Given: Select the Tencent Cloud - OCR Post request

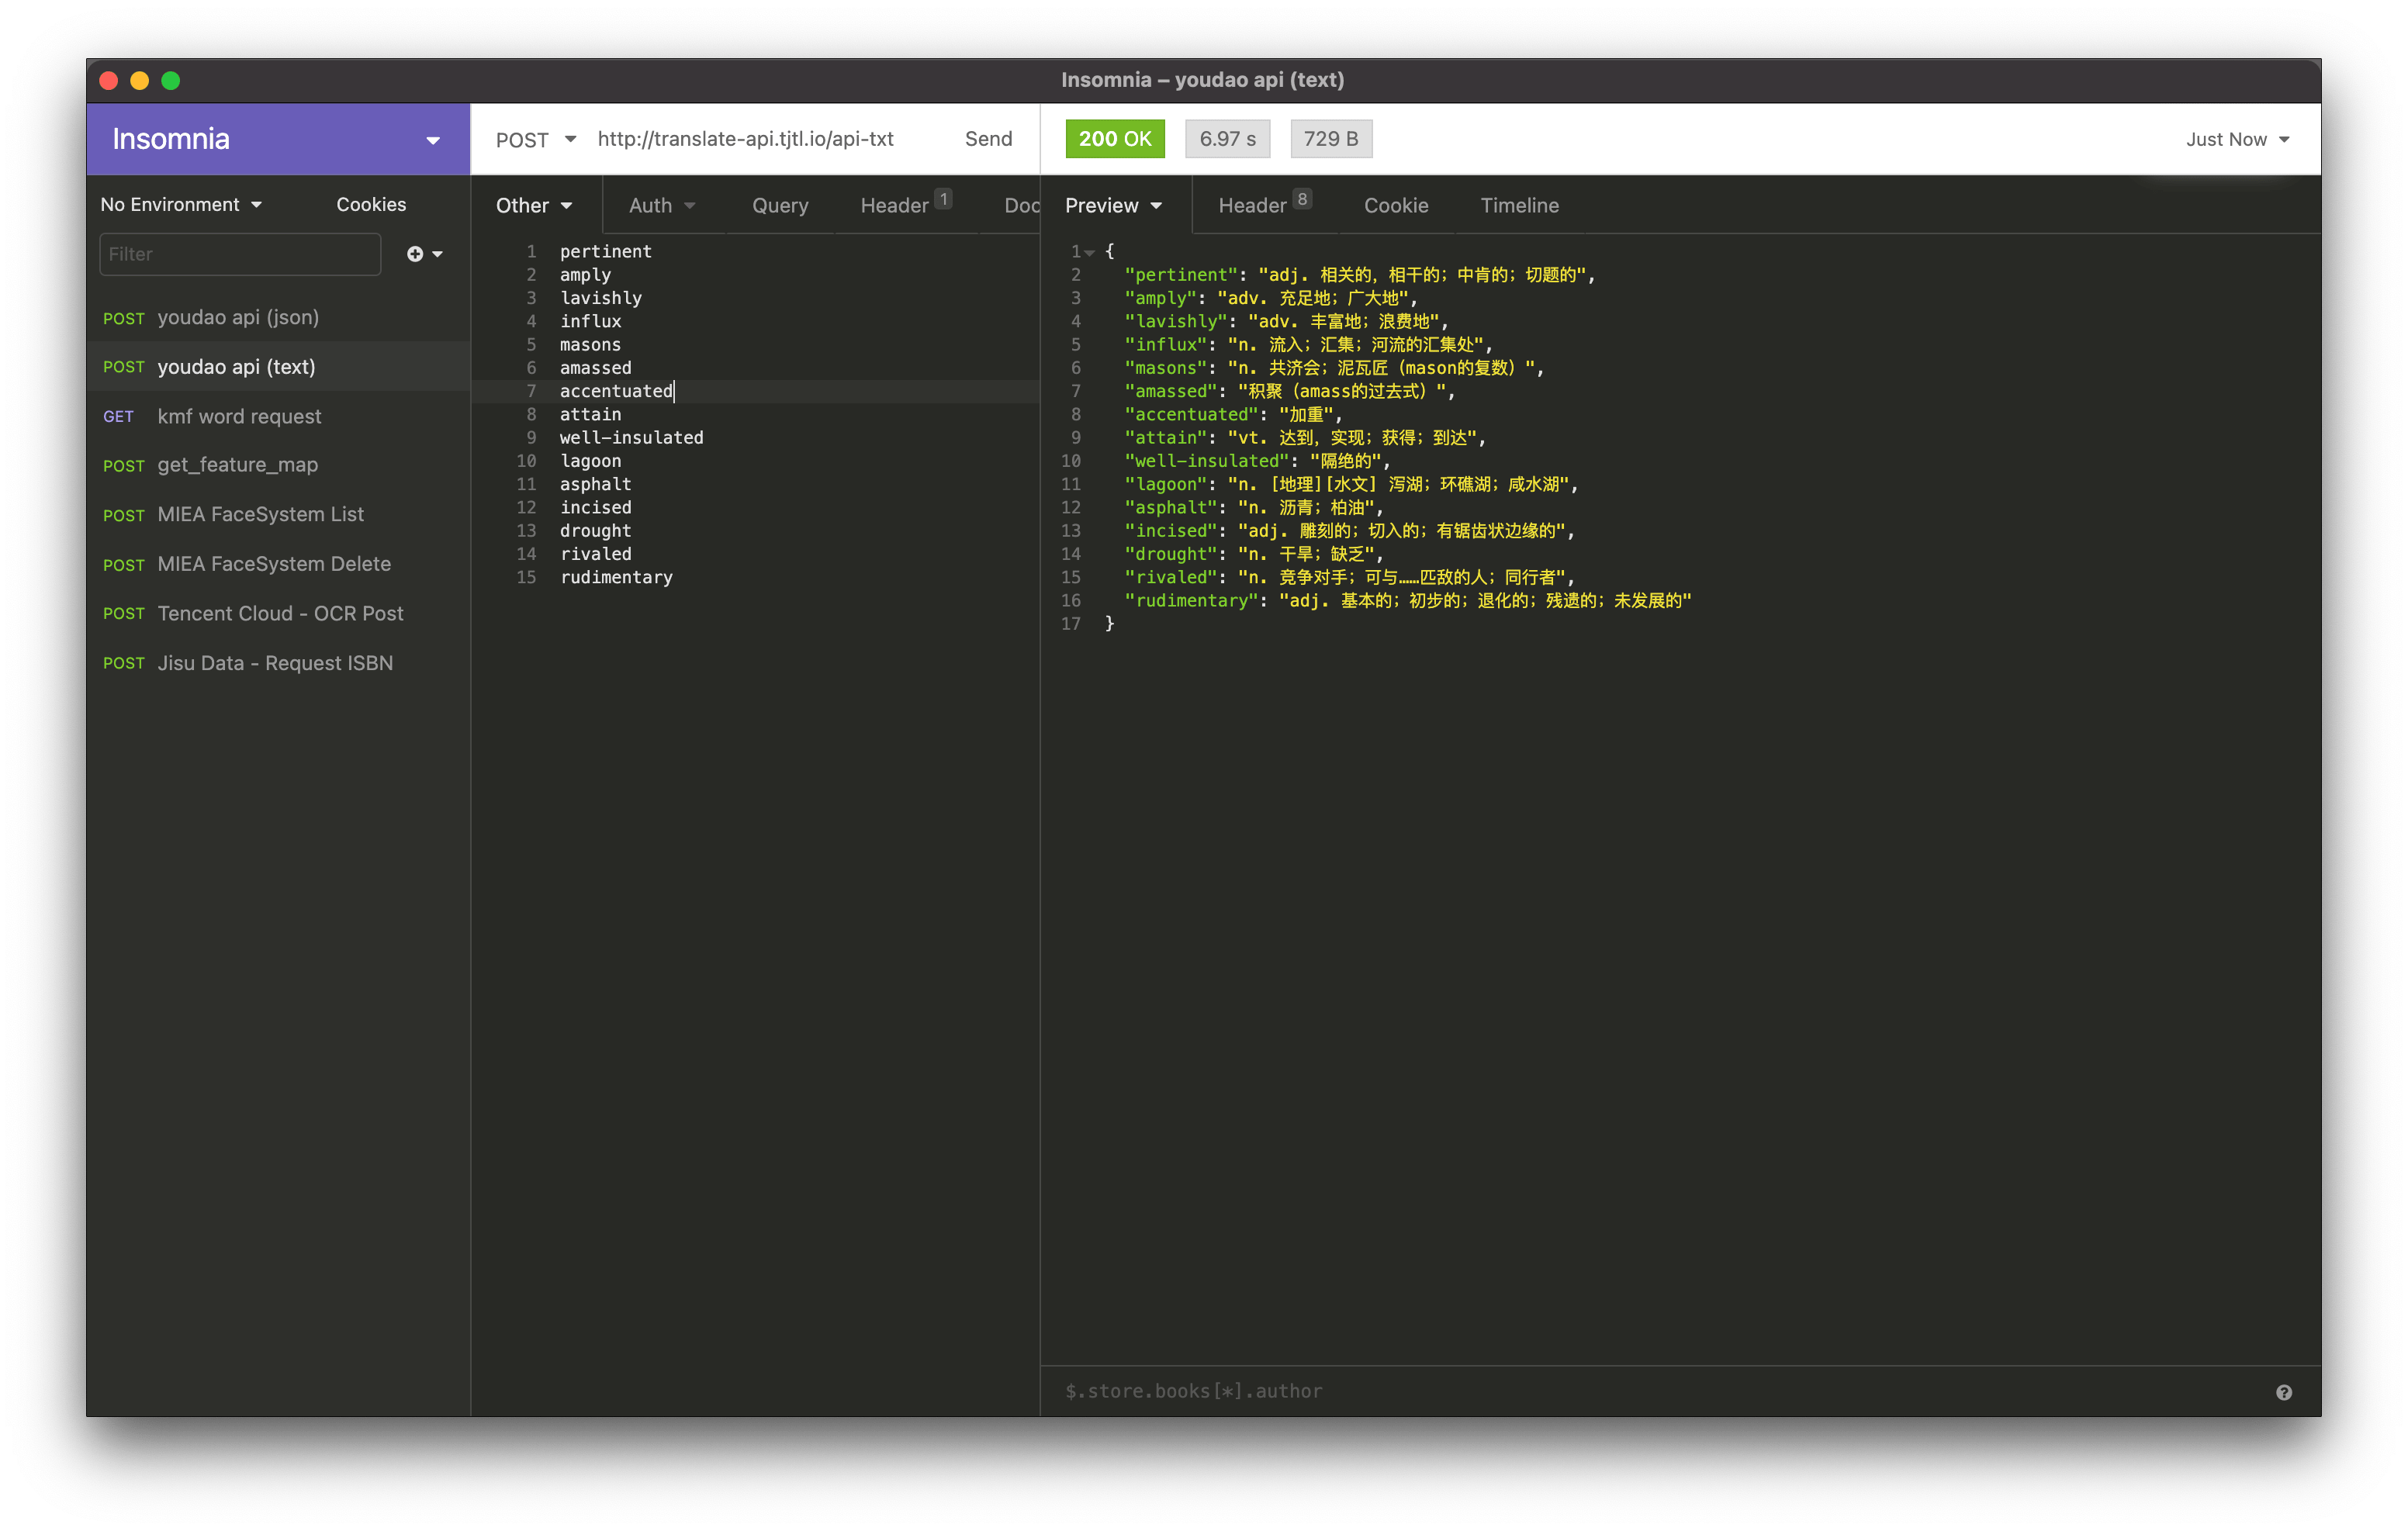Looking at the screenshot, I should tap(280, 613).
